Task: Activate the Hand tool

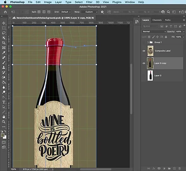Action: [x=4, y=117]
